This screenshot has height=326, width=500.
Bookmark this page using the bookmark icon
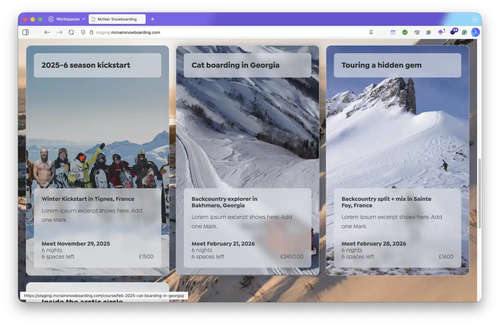(x=371, y=32)
